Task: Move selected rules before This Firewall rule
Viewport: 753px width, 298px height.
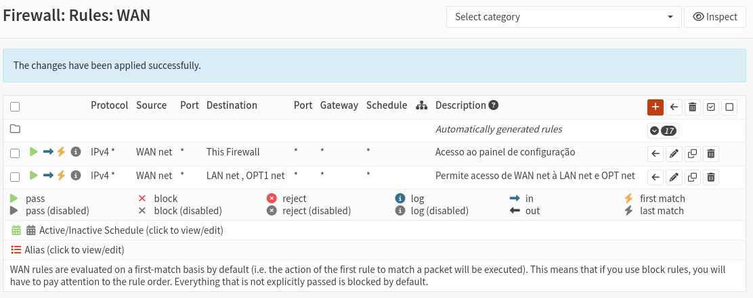Action: point(655,153)
